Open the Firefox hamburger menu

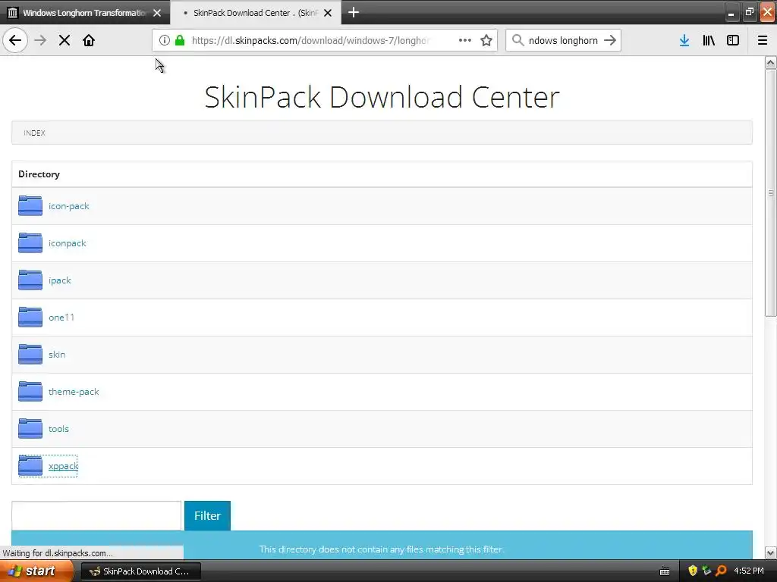point(763,41)
